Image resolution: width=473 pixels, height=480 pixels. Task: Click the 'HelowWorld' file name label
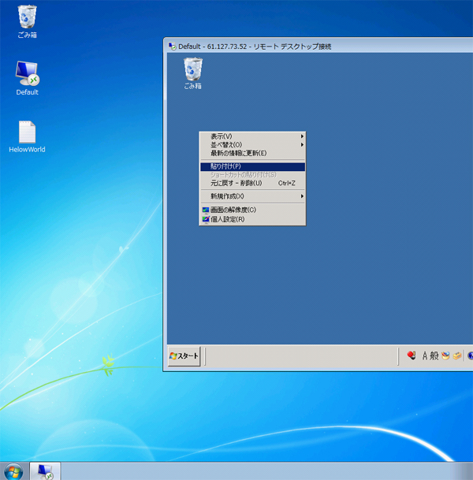tap(27, 150)
